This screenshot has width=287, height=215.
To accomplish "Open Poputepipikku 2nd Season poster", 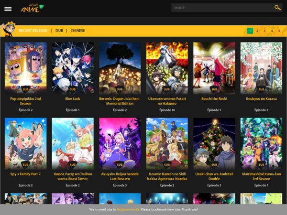I will tap(26, 68).
